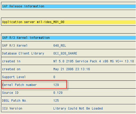Select the 'SAP R/3 Kernel' row label
This screenshot has height=114, width=136.
pos(15,45)
